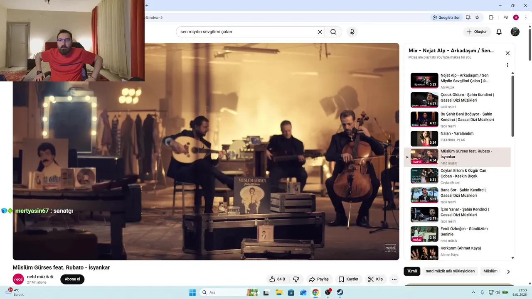Click netd watermark on video
The image size is (532, 299).
(x=390, y=248)
